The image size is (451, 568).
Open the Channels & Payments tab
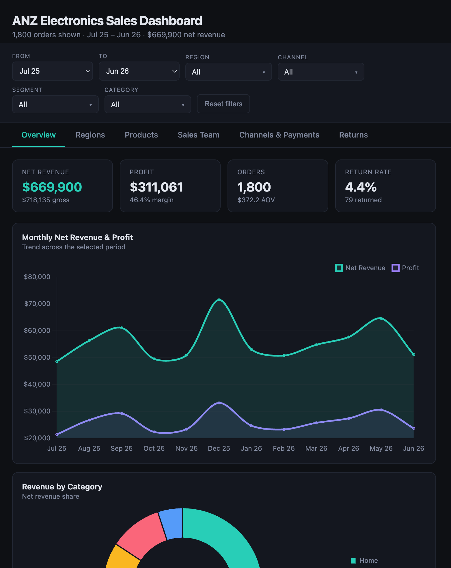point(279,135)
